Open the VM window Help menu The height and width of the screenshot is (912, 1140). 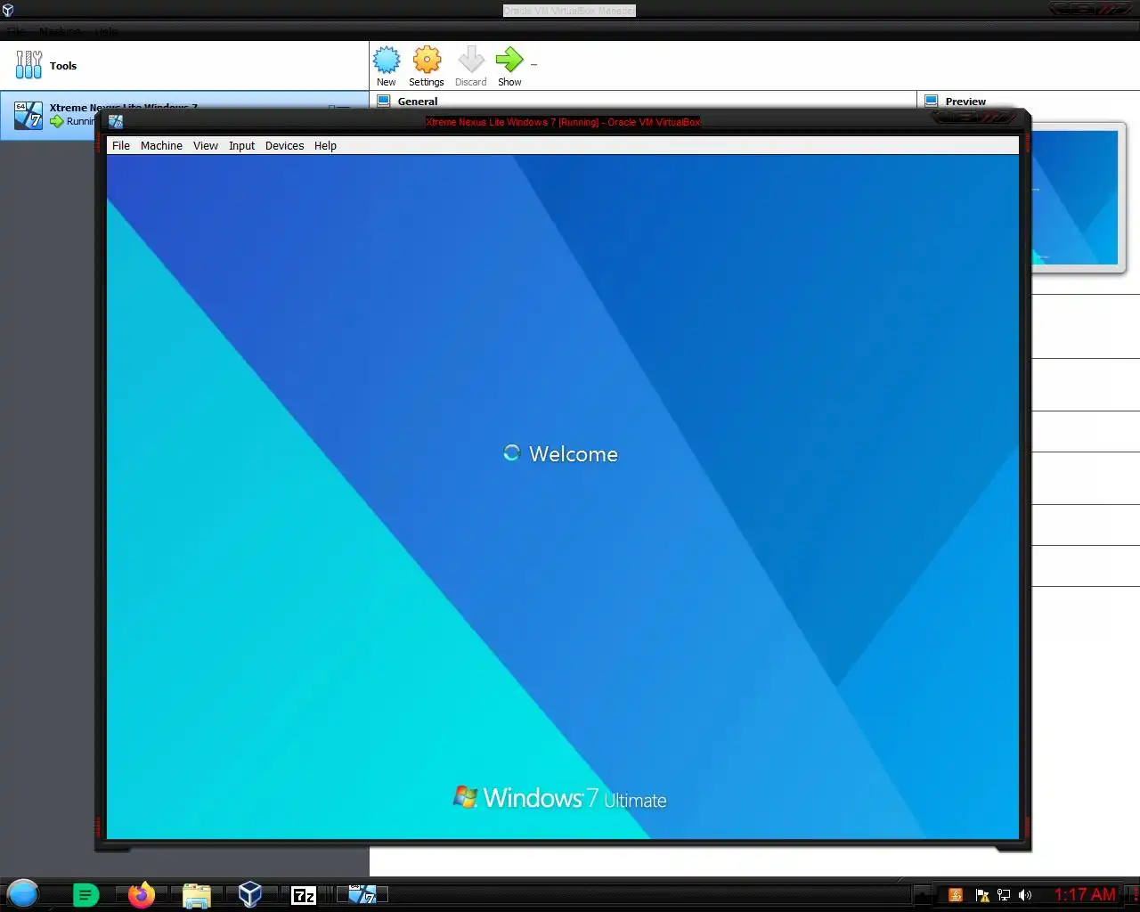click(325, 145)
